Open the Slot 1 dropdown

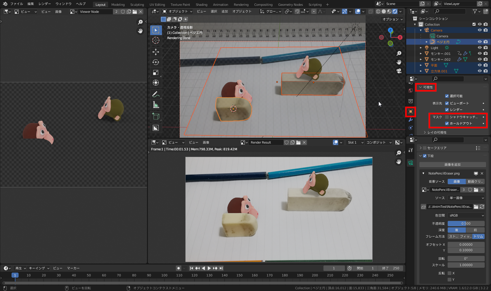(355, 142)
